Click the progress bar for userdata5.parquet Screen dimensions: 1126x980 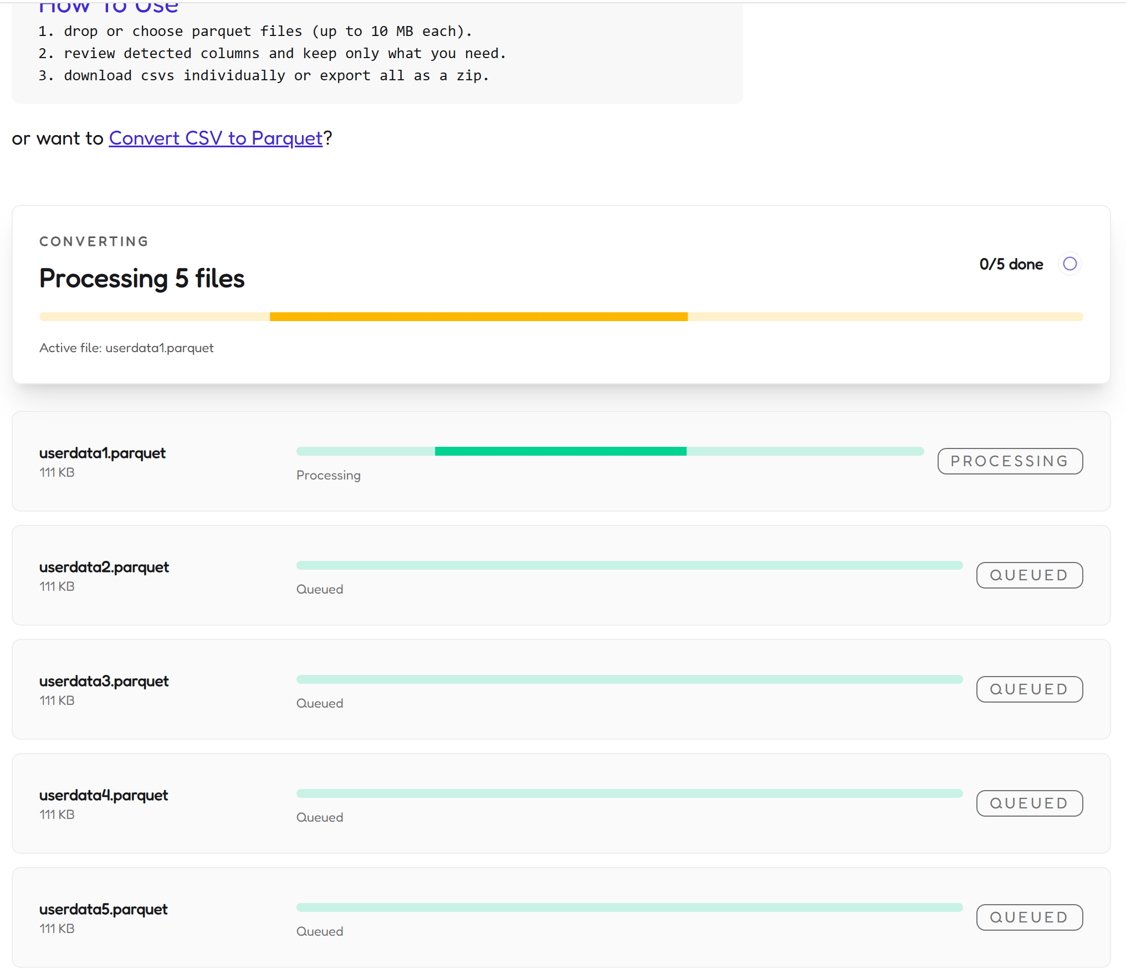pyautogui.click(x=629, y=907)
